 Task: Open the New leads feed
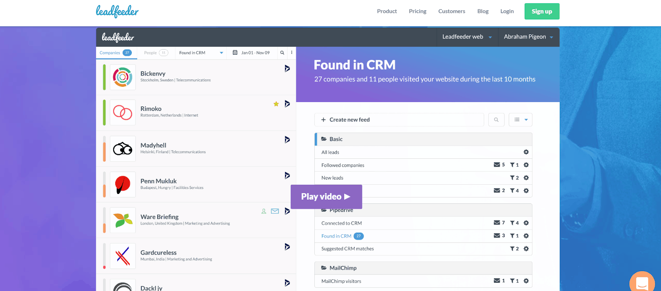coord(332,178)
